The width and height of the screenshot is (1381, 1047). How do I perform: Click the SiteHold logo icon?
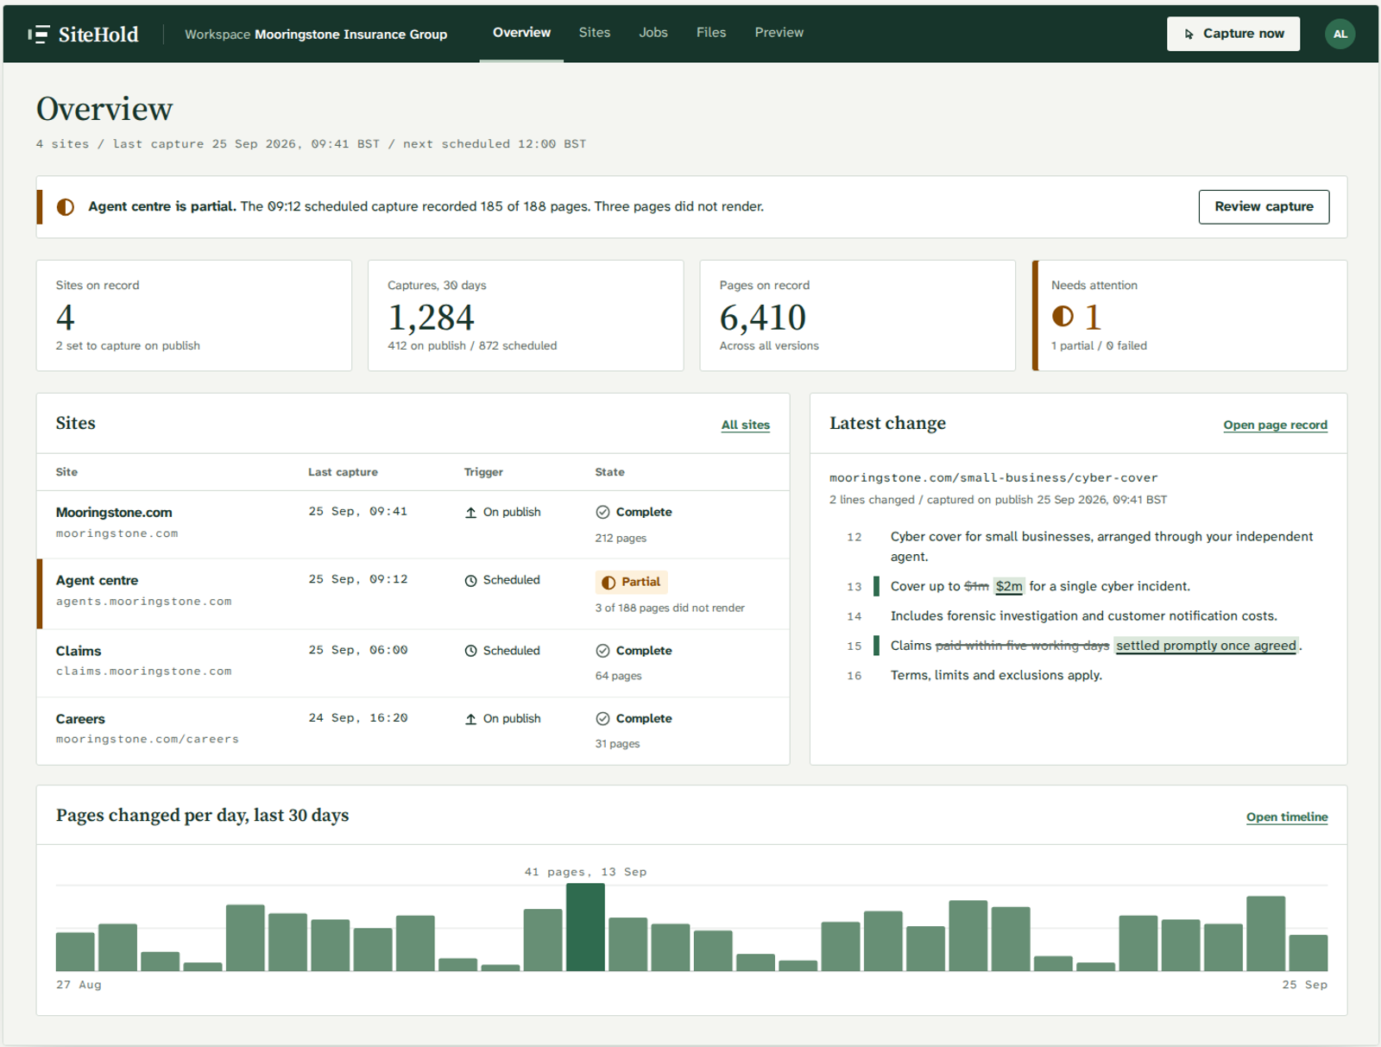pyautogui.click(x=38, y=34)
